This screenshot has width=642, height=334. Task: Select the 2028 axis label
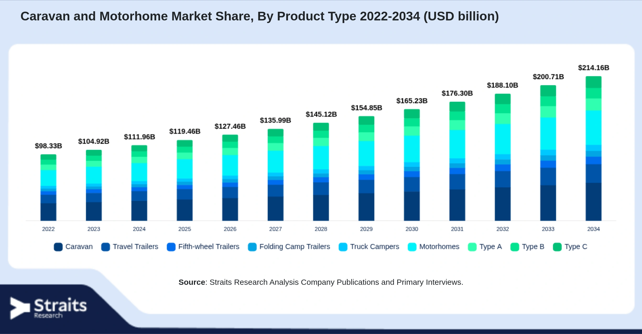tap(321, 229)
